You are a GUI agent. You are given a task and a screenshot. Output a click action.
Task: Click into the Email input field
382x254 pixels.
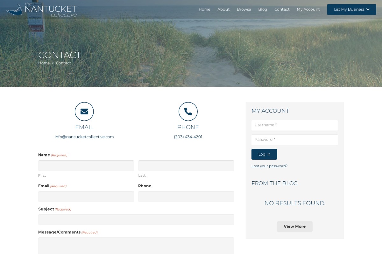[x=86, y=197]
